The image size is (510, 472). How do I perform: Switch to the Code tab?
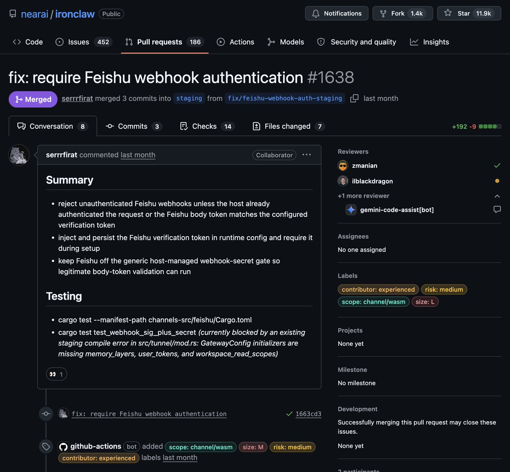28,42
